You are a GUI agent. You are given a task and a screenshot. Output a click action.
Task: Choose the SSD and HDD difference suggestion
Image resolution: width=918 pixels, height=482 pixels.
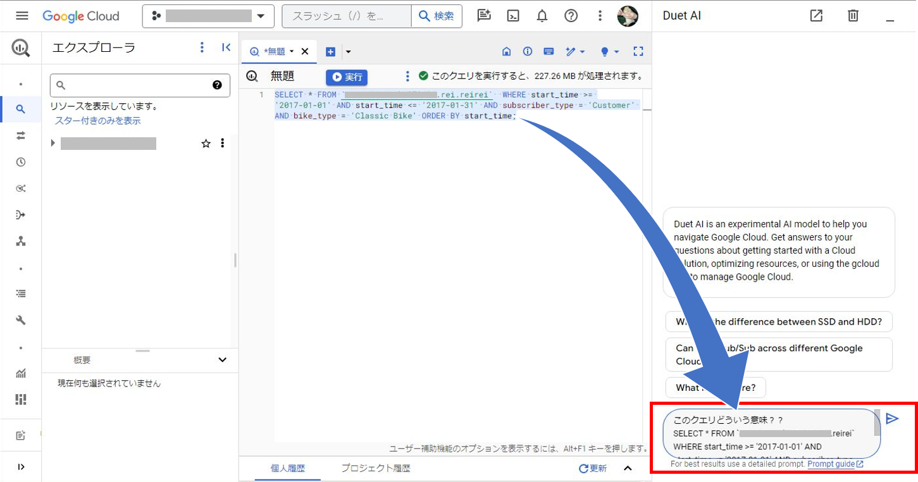pos(779,321)
